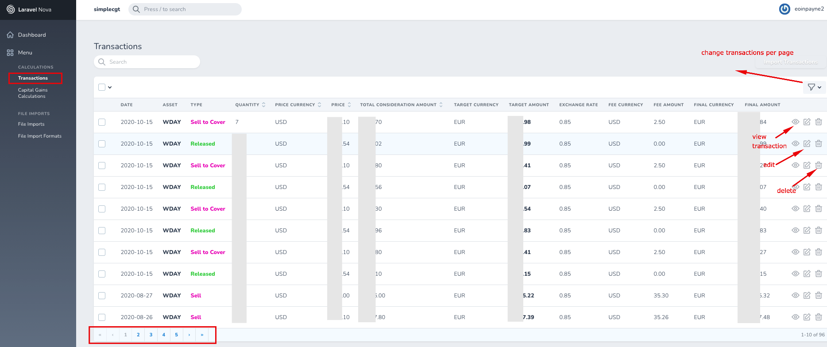The width and height of the screenshot is (827, 347).
Task: Check the 2020-08-27 Sell row
Action: tap(102, 296)
